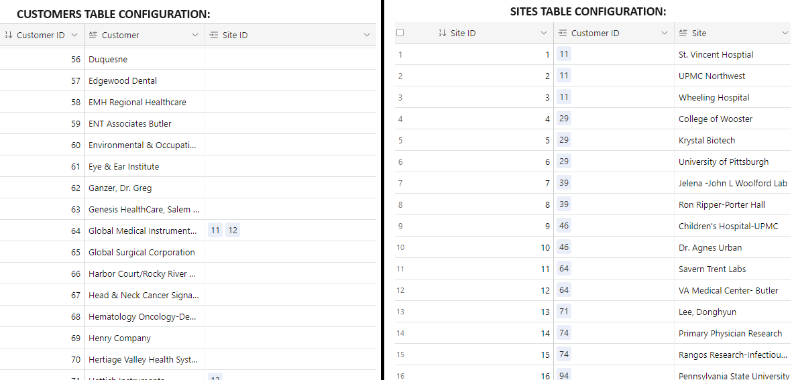Click text-type icon beside Site header
792x380 pixels.
[683, 33]
